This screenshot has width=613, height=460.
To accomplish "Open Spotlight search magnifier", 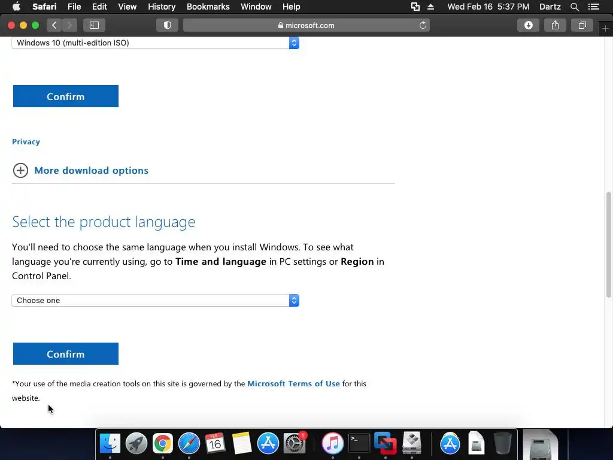I will click(574, 7).
